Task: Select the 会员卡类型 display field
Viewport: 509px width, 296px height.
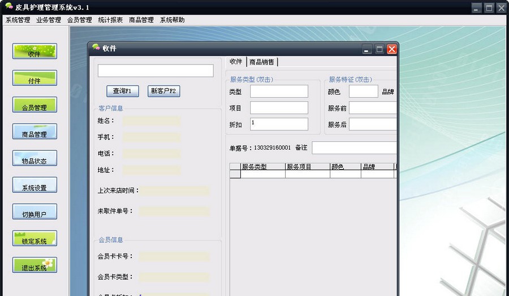Action: (x=174, y=277)
